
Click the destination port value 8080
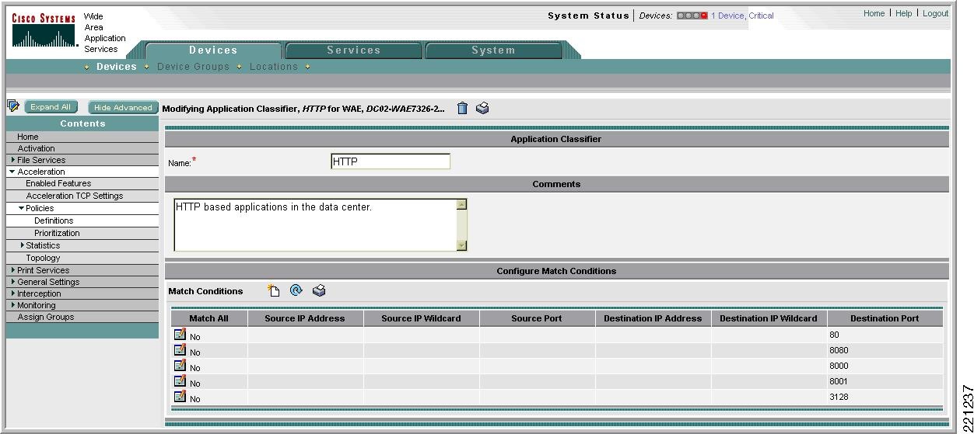pos(839,350)
